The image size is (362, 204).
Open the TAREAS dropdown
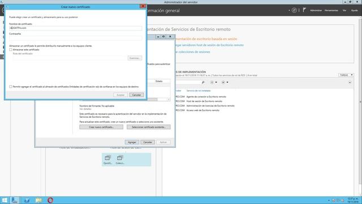(346, 75)
